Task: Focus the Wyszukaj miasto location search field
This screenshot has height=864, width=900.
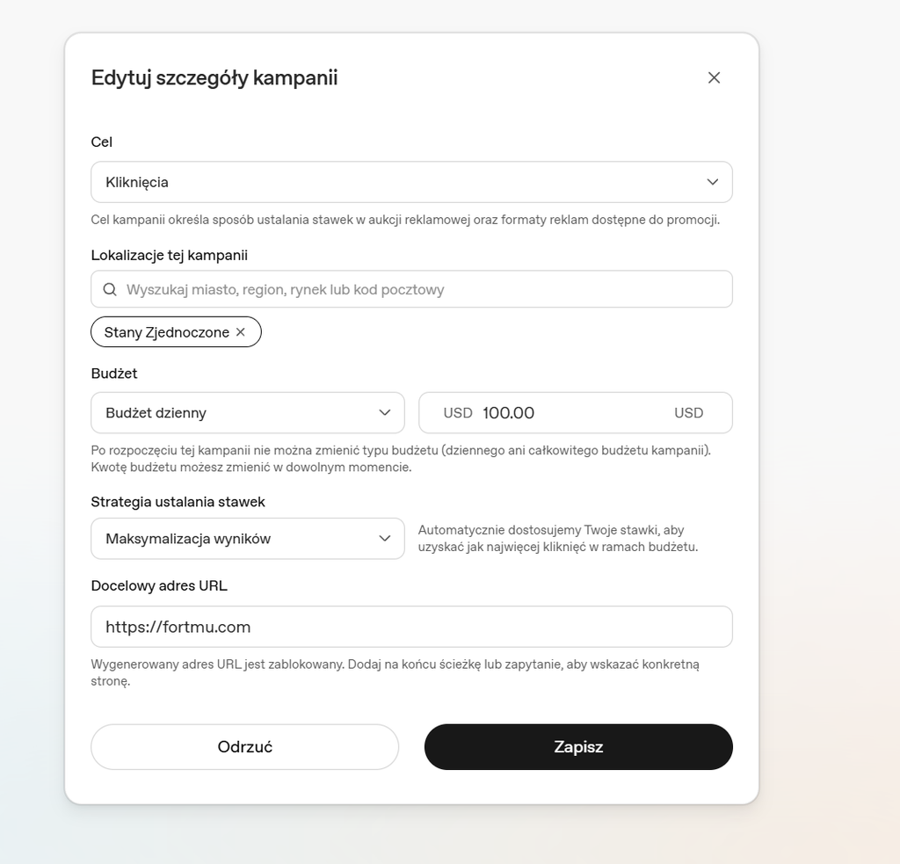Action: click(411, 289)
